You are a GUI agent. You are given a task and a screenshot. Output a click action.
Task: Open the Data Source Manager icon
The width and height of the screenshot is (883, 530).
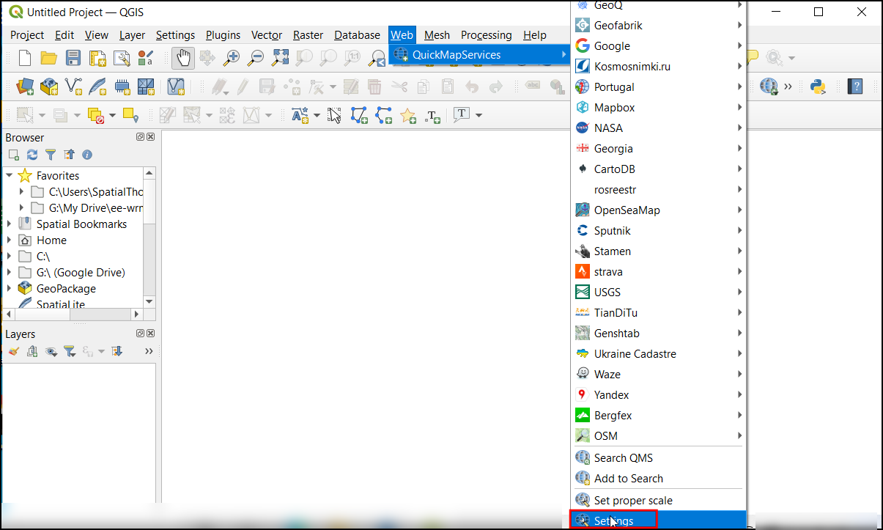coord(25,87)
